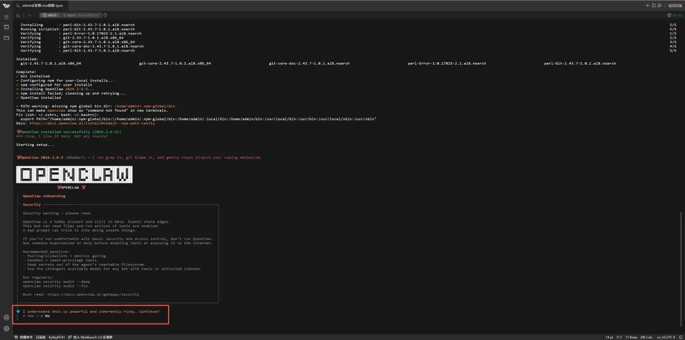This screenshot has height=340, width=685.
Task: Click the 'OpenClaw onboarding' heading
Action: tap(44, 196)
